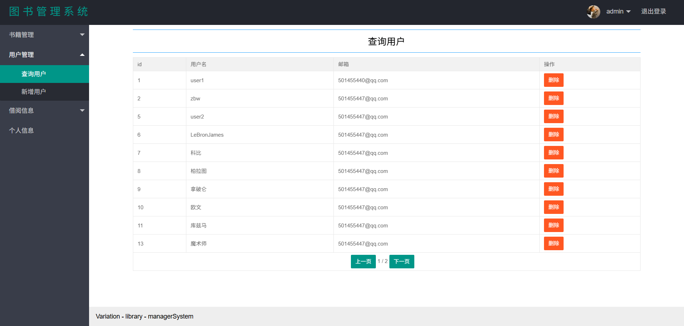Viewport: 684px width, 326px height.
Task: Click footer text Variation - library - managerSystem
Action: point(145,316)
